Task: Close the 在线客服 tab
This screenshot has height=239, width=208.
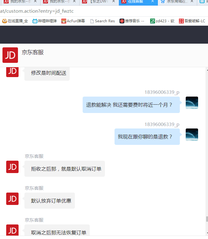Action: point(153,1)
